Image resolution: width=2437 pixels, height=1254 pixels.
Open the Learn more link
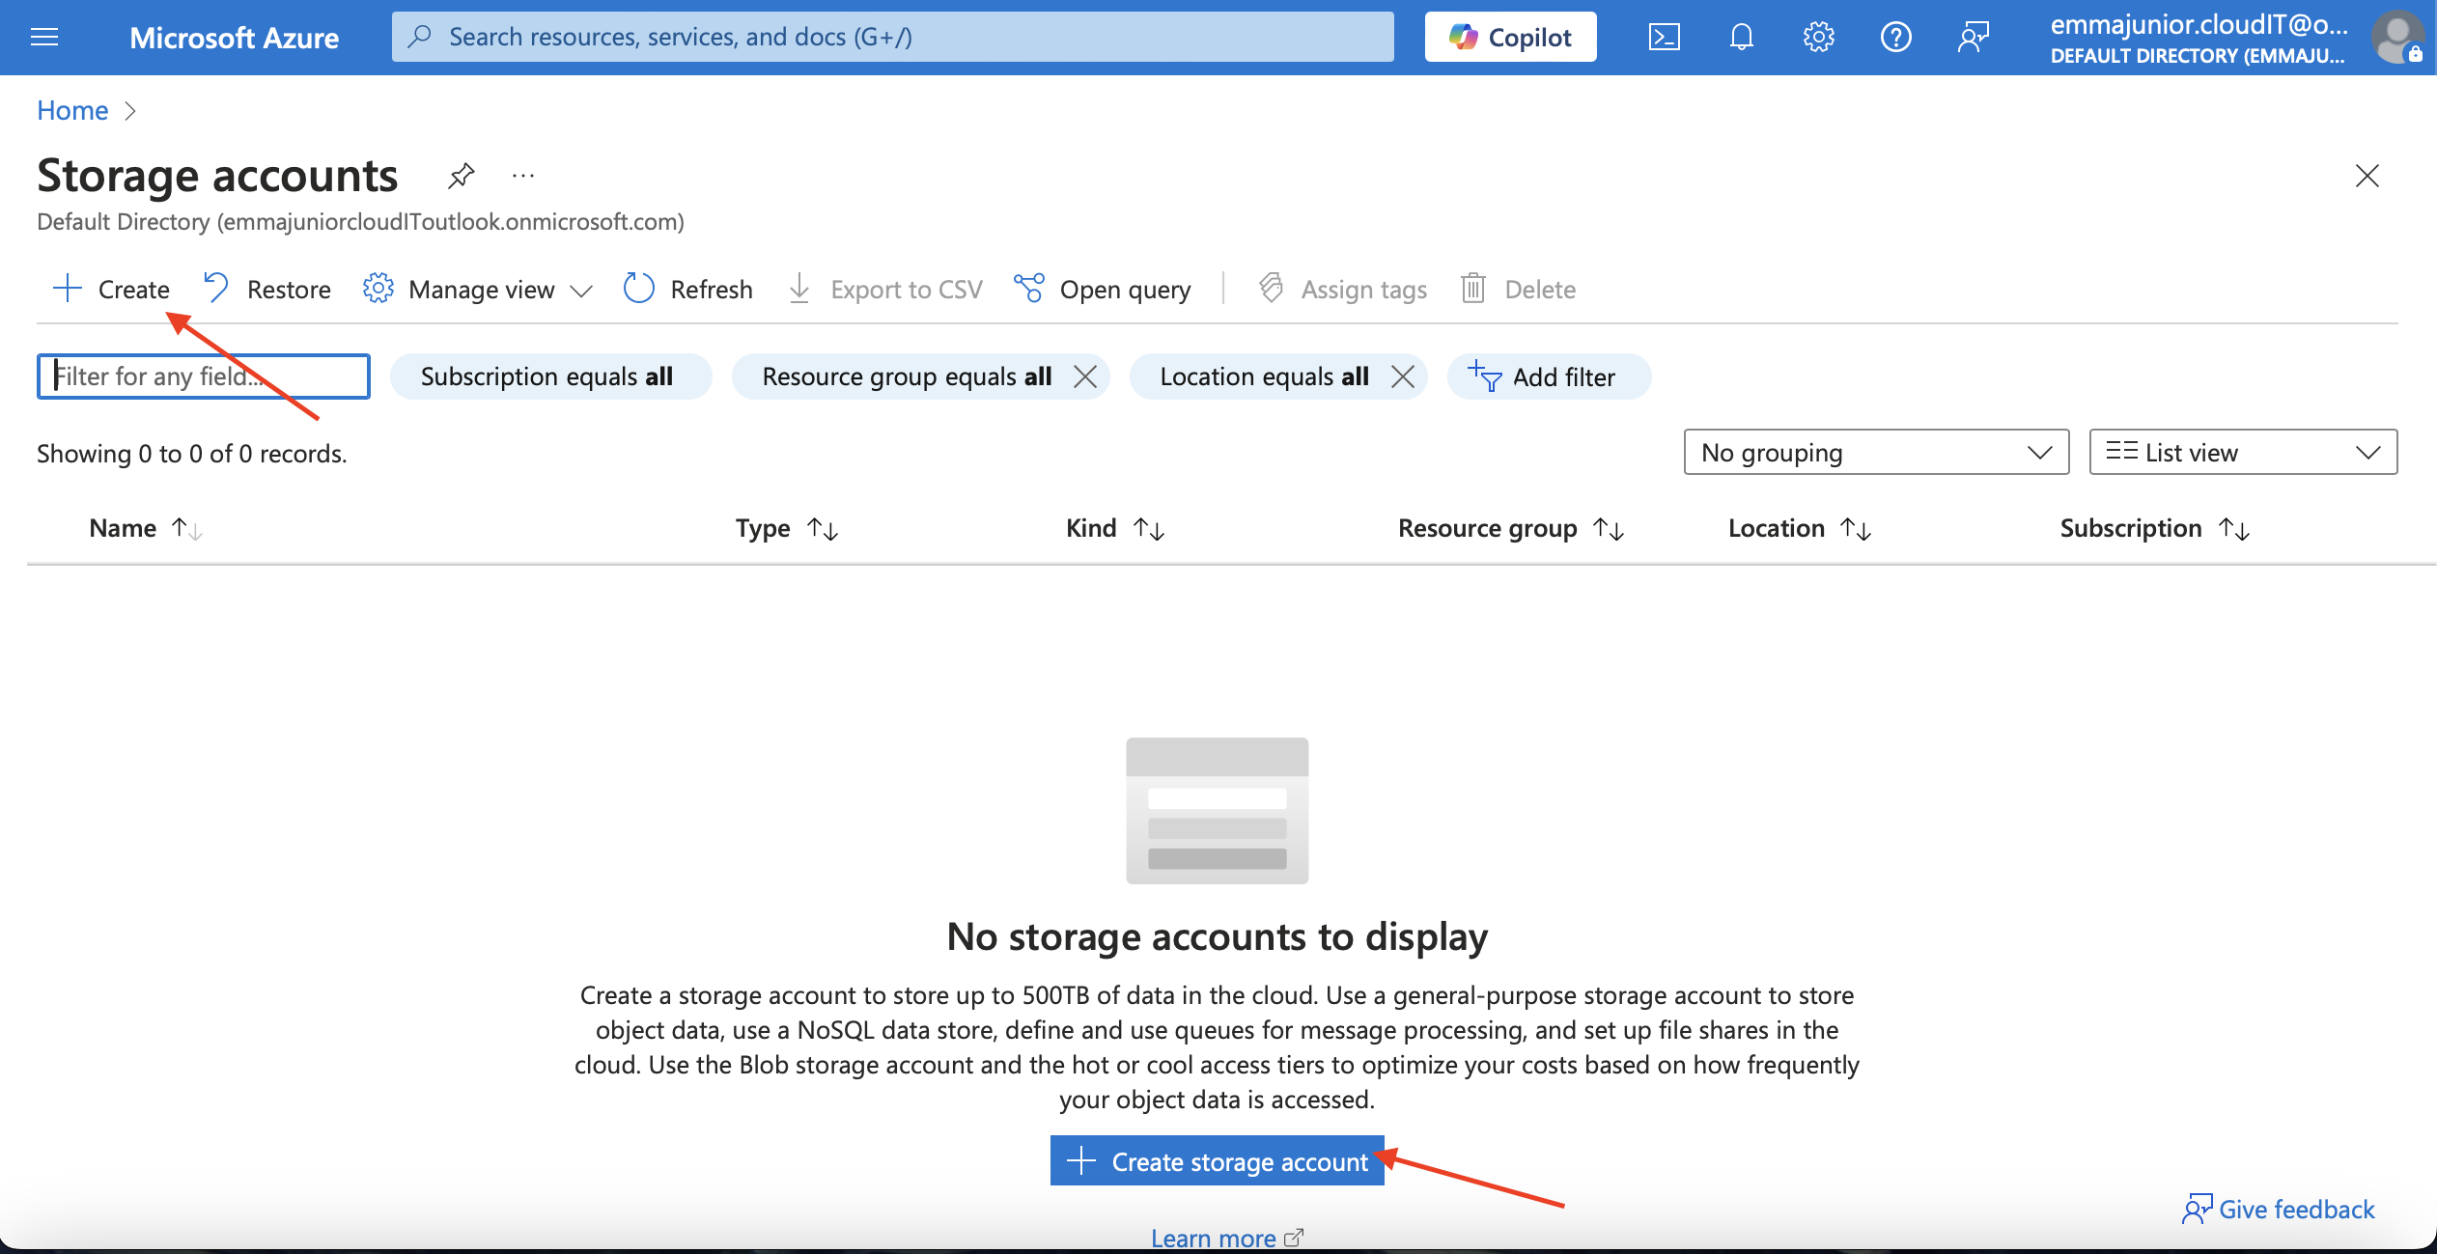[x=1226, y=1238]
